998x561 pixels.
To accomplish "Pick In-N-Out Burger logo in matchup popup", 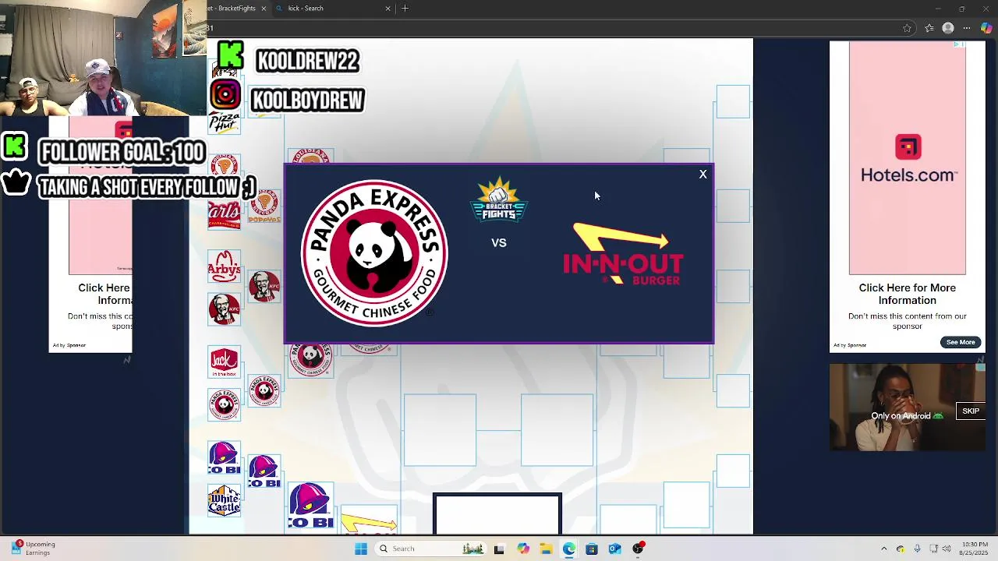I will tap(623, 254).
